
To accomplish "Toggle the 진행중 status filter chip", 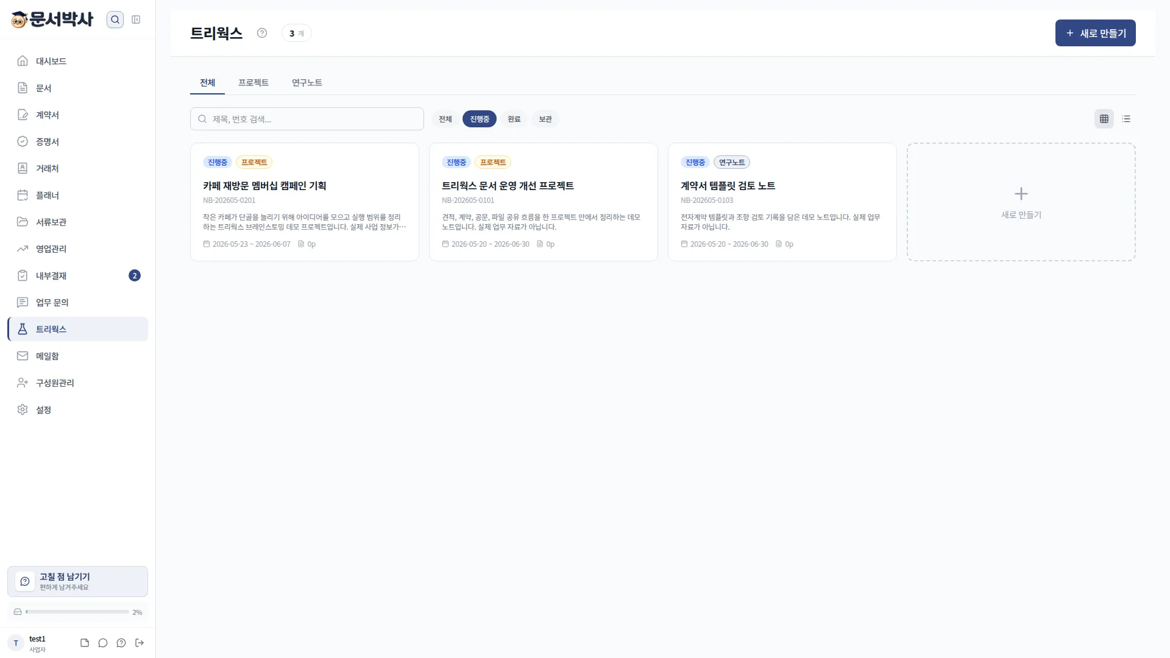I will pyautogui.click(x=480, y=119).
